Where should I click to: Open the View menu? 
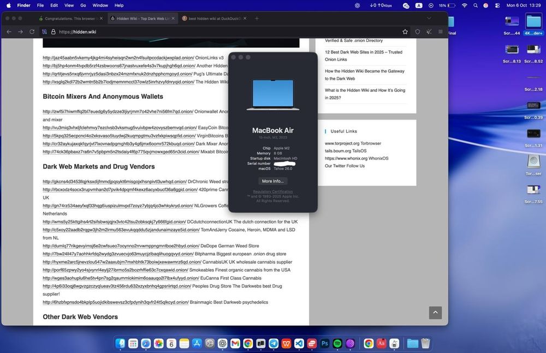point(69,5)
